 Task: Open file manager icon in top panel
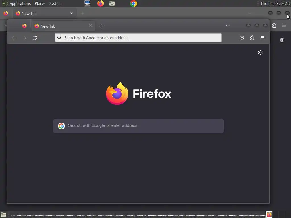(x=112, y=3)
